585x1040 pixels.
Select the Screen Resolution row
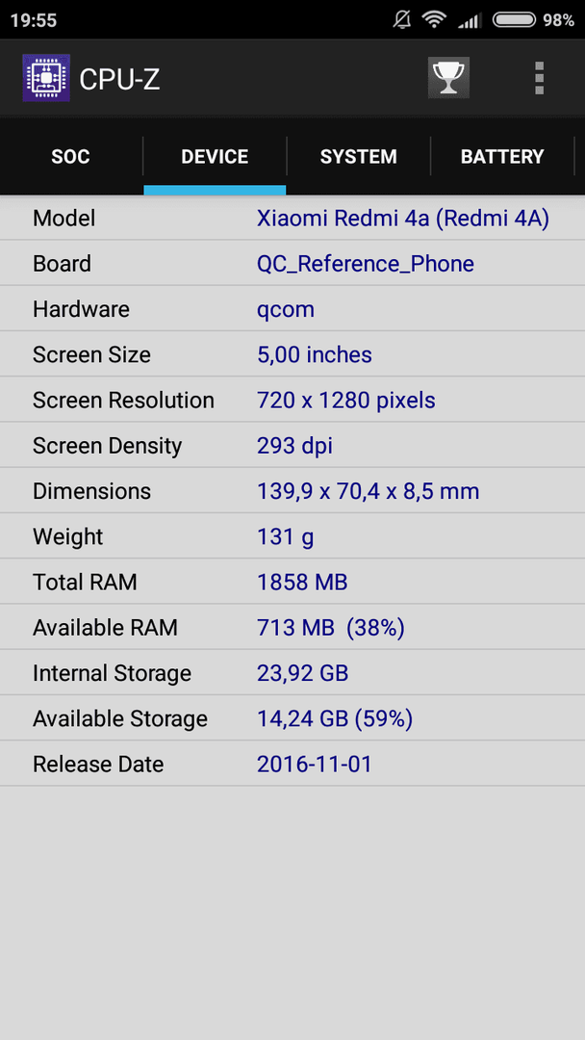pos(292,401)
